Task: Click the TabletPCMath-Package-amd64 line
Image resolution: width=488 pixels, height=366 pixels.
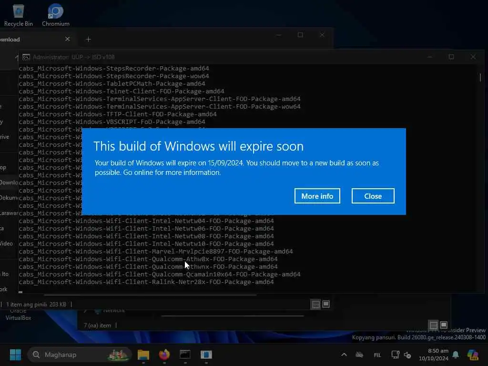Action: tap(112, 84)
